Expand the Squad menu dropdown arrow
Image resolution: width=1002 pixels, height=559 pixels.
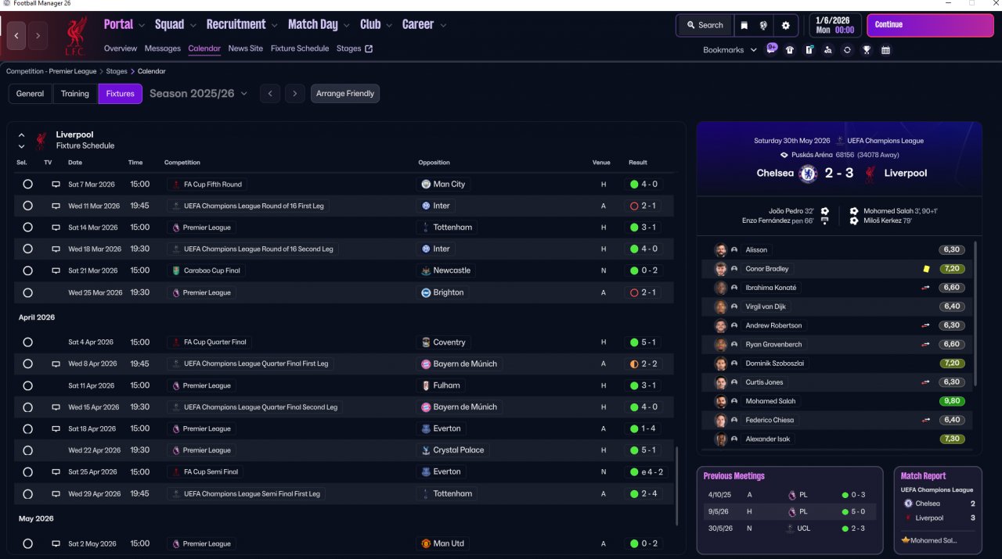[x=193, y=26]
